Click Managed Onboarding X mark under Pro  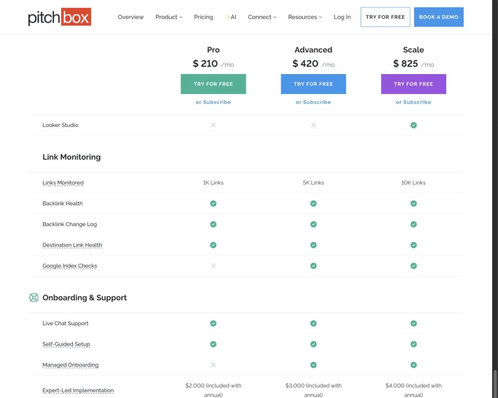[x=213, y=365]
